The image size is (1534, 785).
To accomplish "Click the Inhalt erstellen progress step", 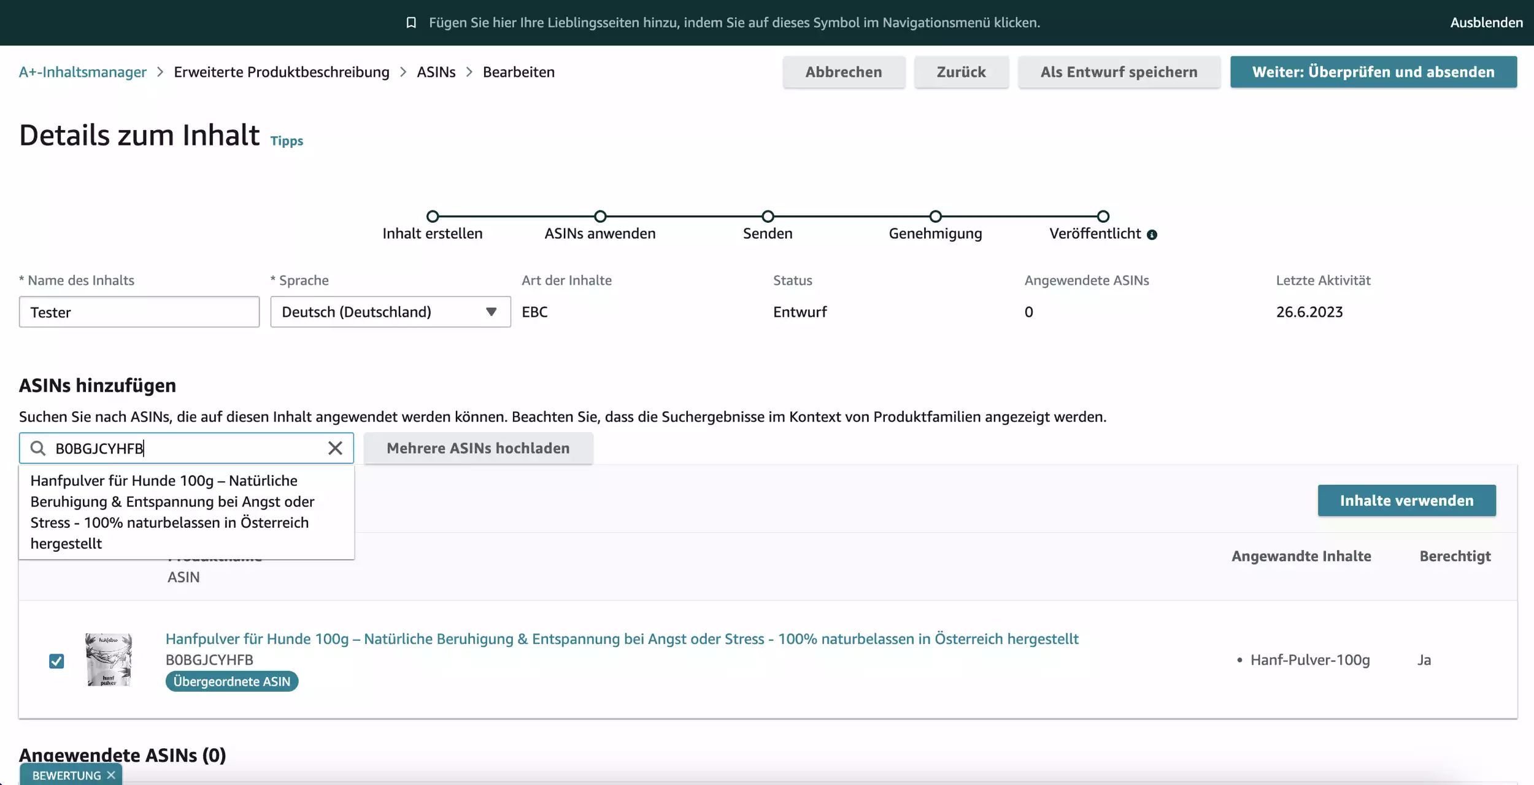I will tap(433, 216).
